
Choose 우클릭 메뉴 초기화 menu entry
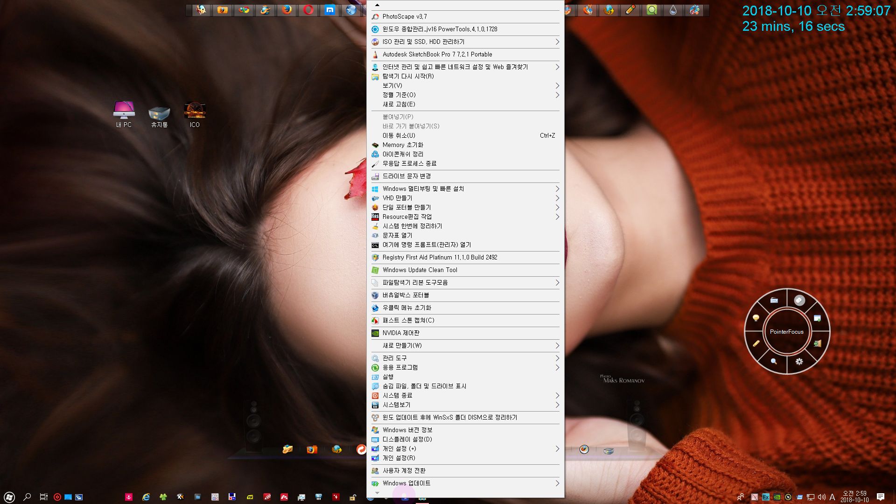tap(465, 308)
